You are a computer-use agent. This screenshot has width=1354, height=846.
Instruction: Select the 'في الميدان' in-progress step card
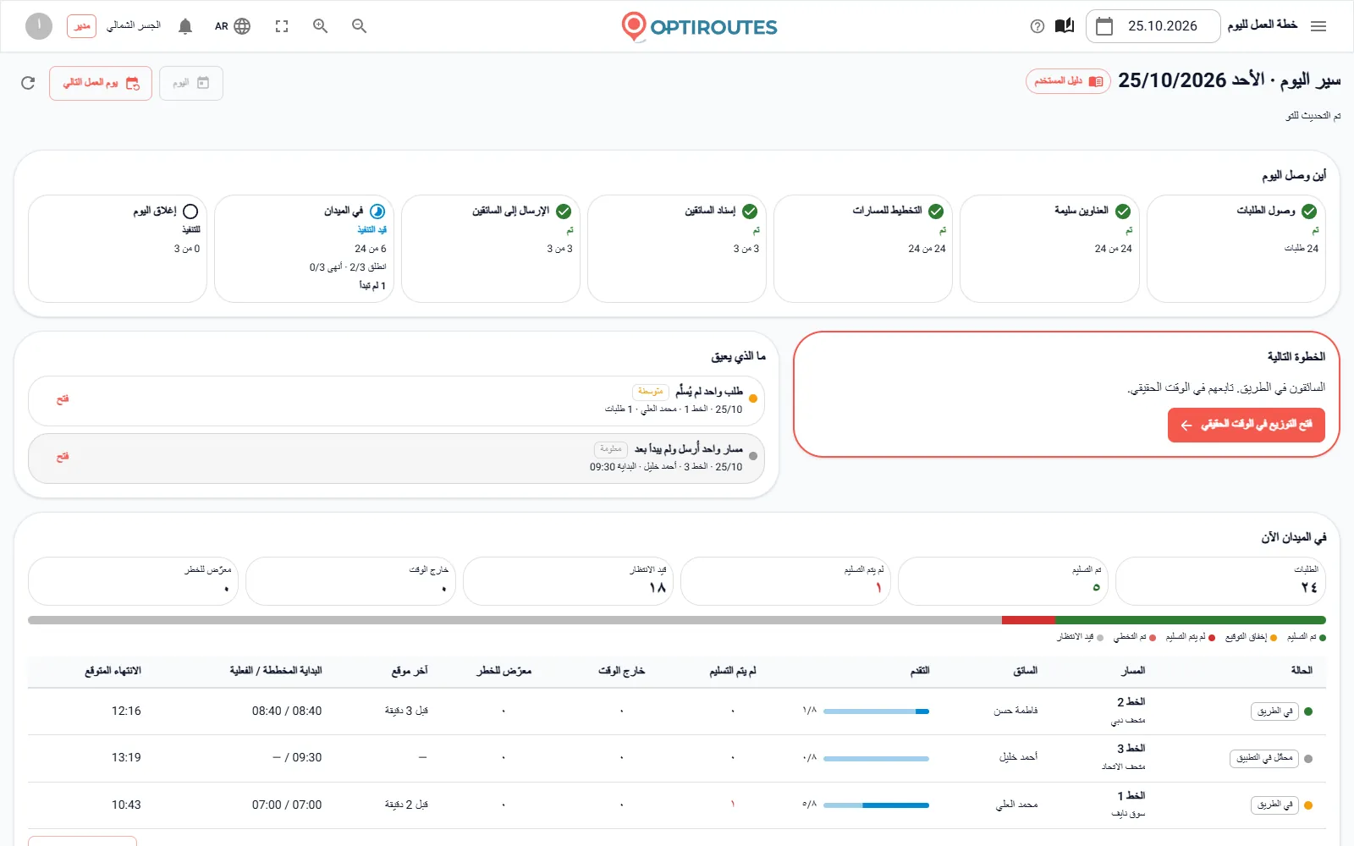304,248
